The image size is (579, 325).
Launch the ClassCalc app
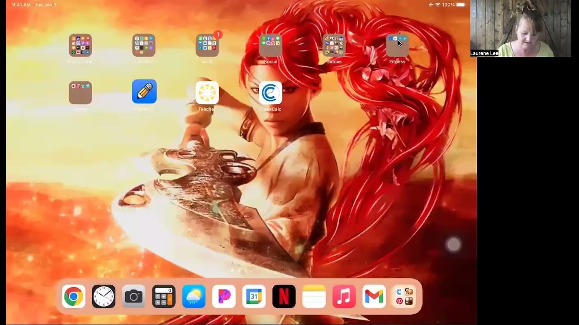pyautogui.click(x=271, y=93)
